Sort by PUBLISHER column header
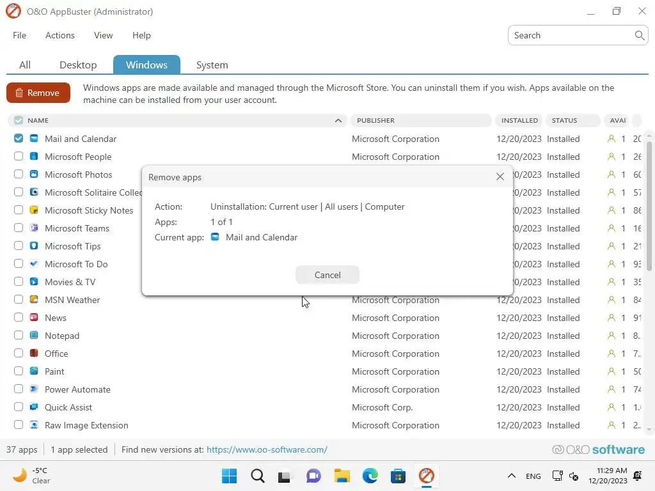655x491 pixels. point(421,120)
